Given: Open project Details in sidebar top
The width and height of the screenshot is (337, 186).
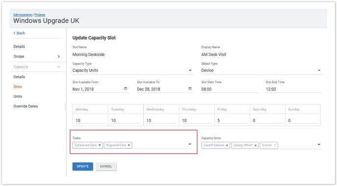Looking at the screenshot, I should 19,47.
